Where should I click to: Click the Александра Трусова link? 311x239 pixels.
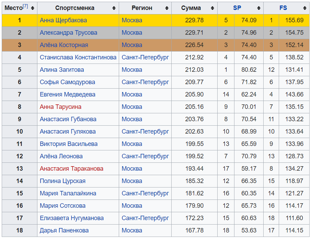point(68,33)
